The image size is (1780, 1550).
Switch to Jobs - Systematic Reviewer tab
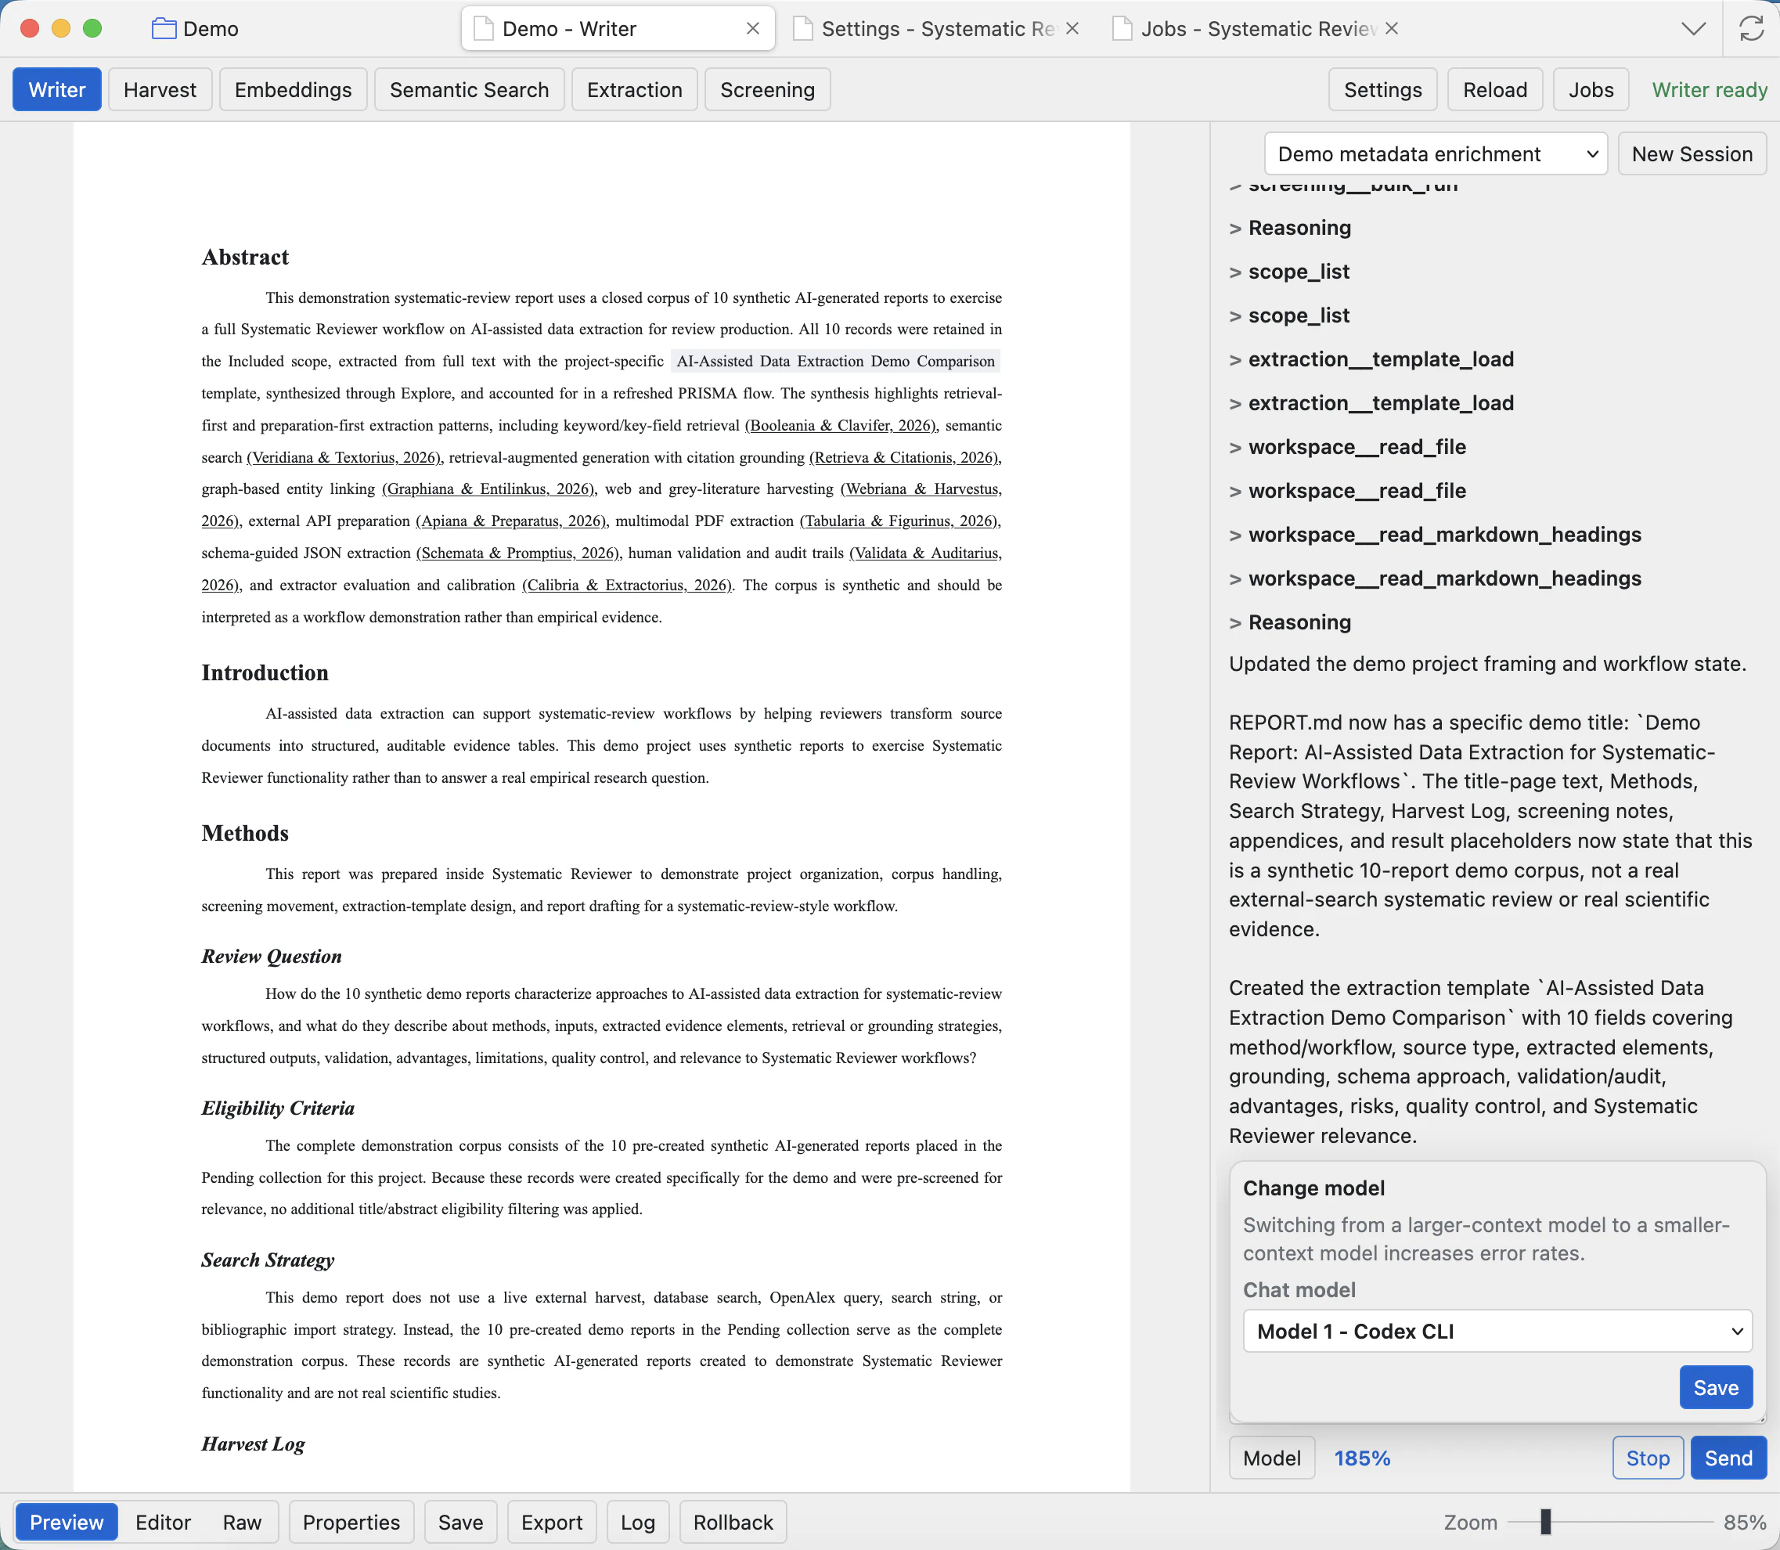pos(1256,28)
